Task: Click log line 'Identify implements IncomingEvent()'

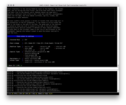Action: click(x=35, y=84)
